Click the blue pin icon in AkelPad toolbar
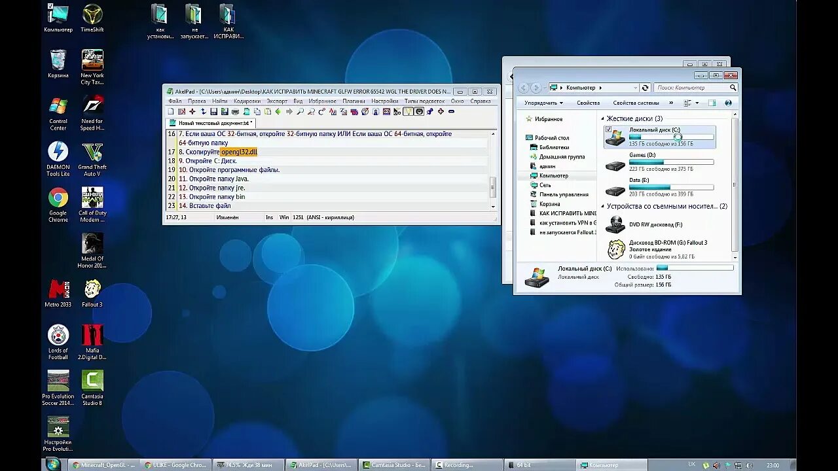 [x=429, y=111]
